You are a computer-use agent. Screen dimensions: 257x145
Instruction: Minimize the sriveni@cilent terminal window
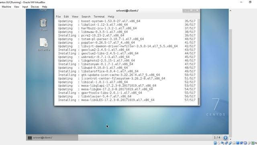pyautogui.click(x=186, y=11)
